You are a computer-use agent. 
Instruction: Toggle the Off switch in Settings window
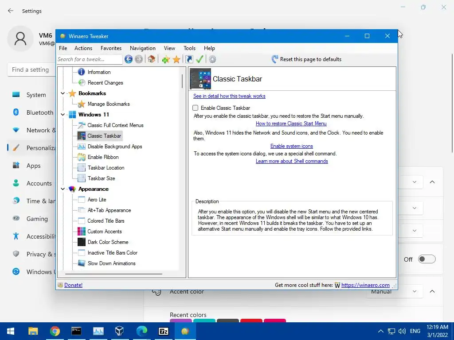(427, 259)
